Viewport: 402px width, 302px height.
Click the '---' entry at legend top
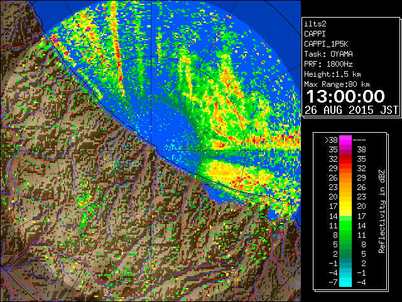(359, 140)
